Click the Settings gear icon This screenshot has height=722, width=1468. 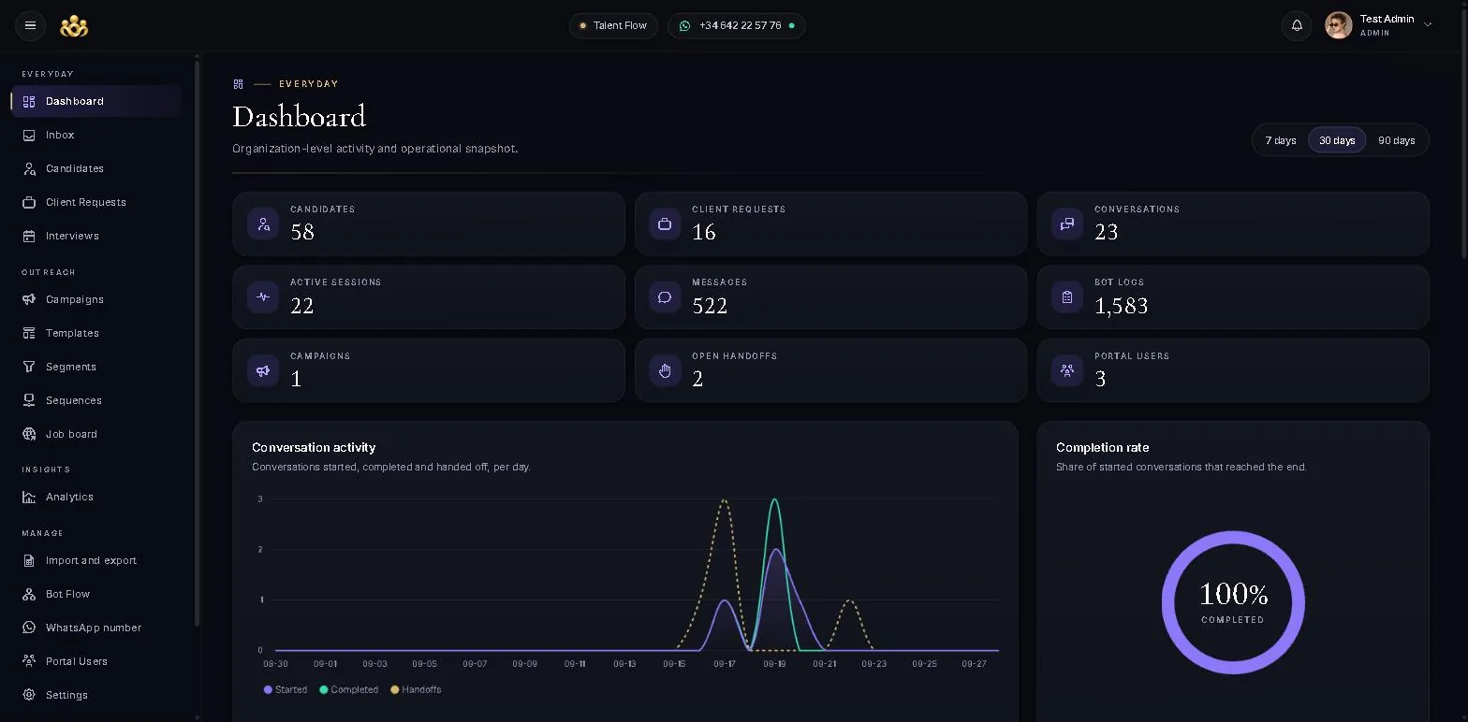coord(29,695)
